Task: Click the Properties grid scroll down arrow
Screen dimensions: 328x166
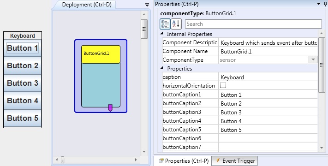Action: point(322,148)
